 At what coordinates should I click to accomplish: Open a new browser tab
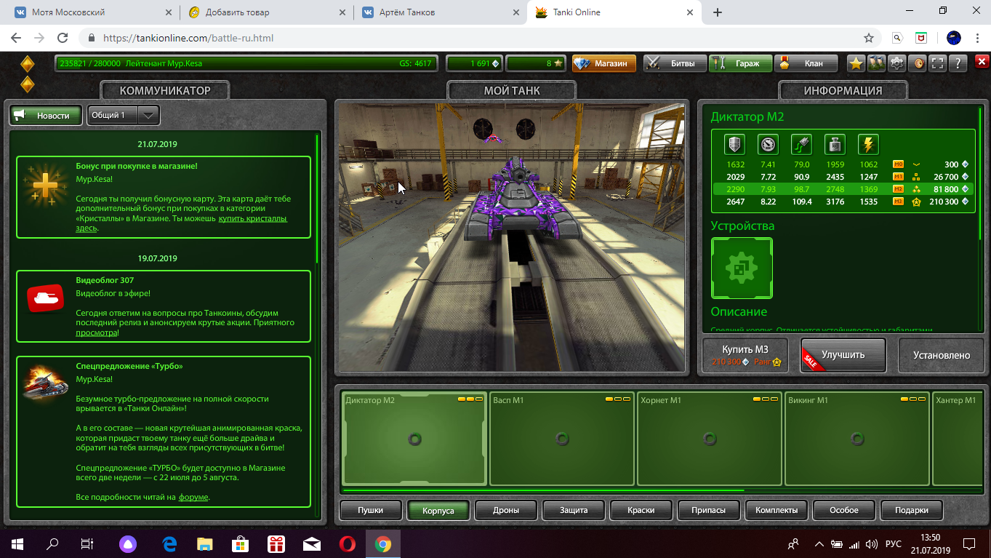click(x=718, y=12)
